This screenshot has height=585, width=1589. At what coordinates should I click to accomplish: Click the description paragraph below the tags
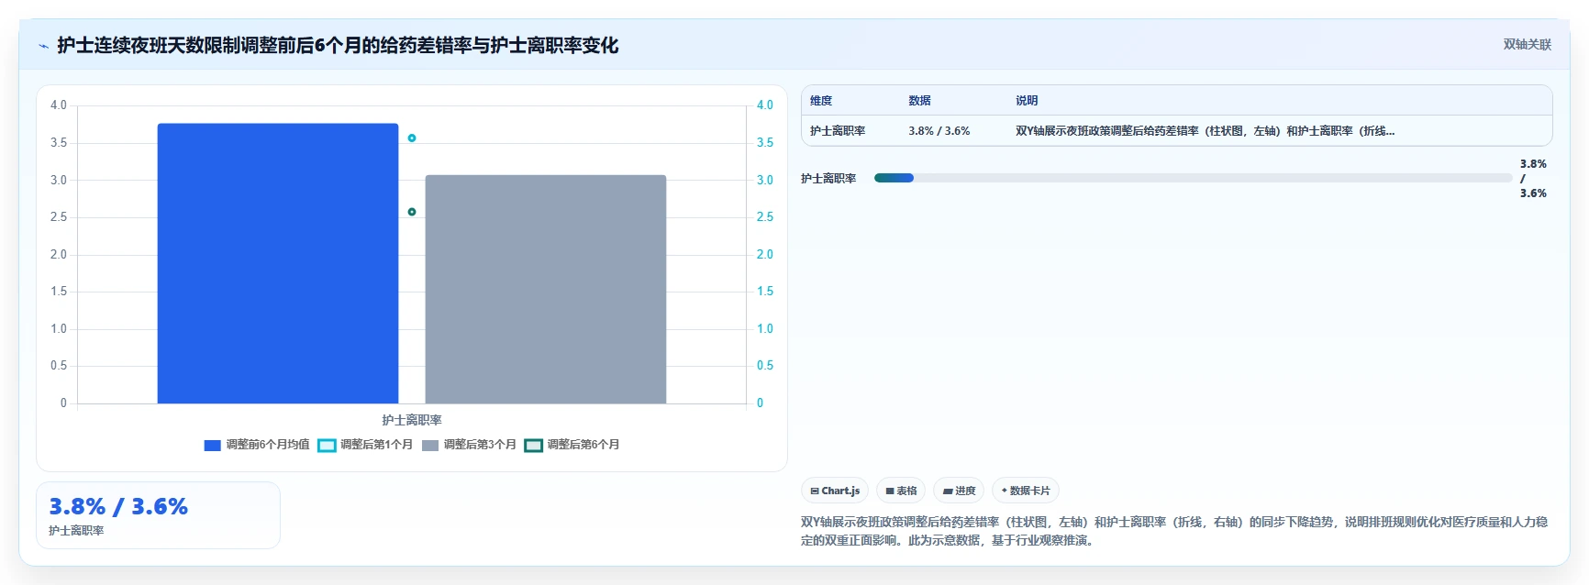point(1174,531)
